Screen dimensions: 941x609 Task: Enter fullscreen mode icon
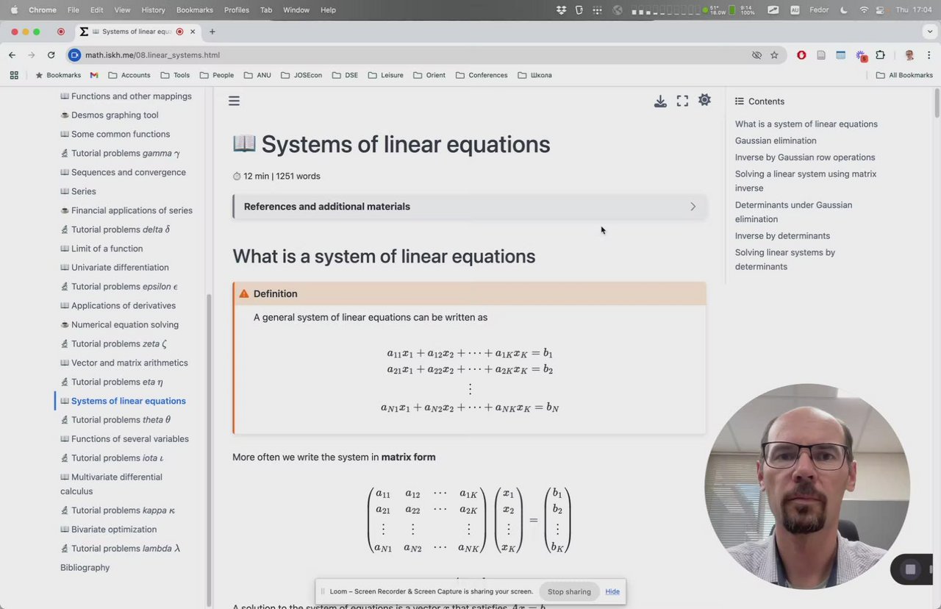pyautogui.click(x=682, y=101)
